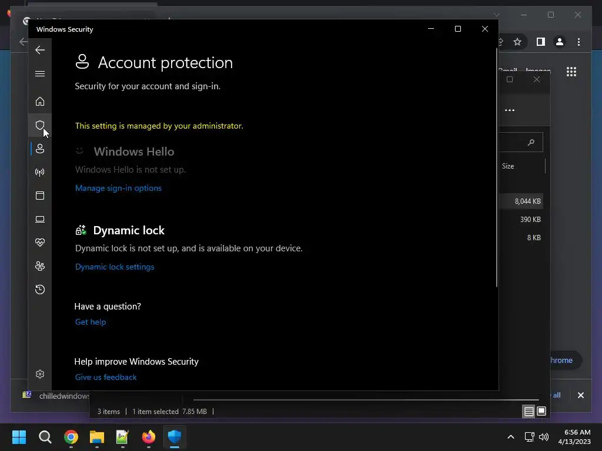
Task: Minimize the Windows Security window
Action: 431,29
